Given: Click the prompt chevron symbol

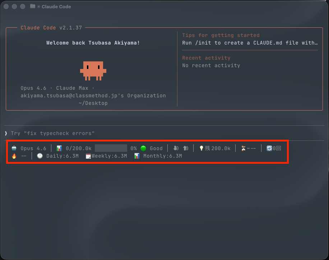Looking at the screenshot, I should click(x=6, y=133).
